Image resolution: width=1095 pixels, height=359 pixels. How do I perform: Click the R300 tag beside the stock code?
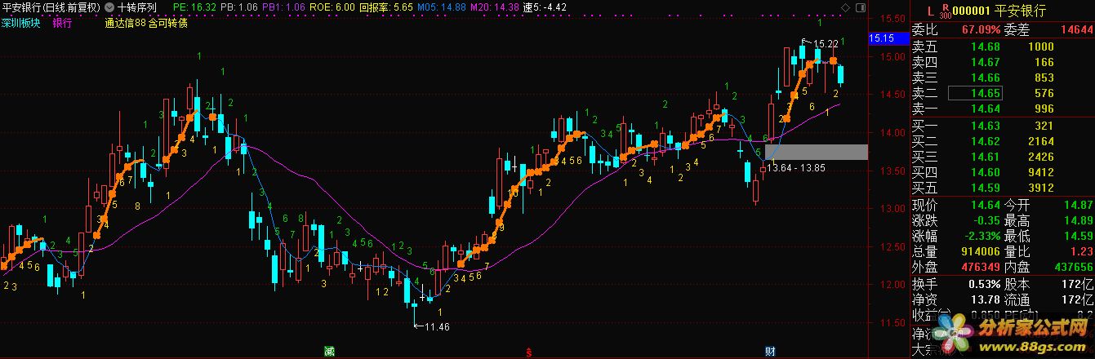pyautogui.click(x=946, y=11)
